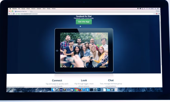Click the green Get the App button
The height and width of the screenshot is (102, 170).
(84, 22)
